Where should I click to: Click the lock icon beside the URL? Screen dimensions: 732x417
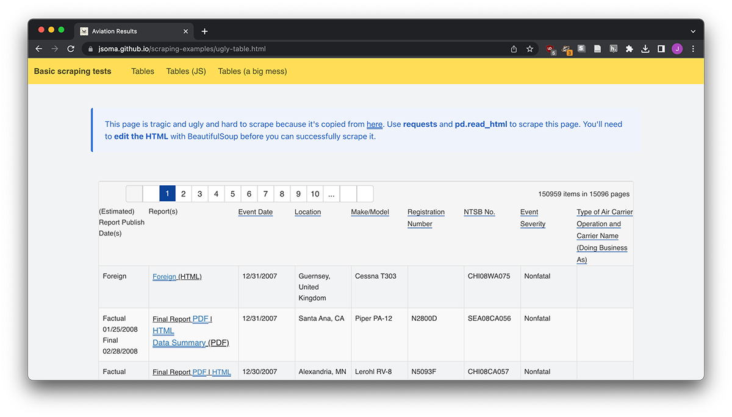point(91,49)
